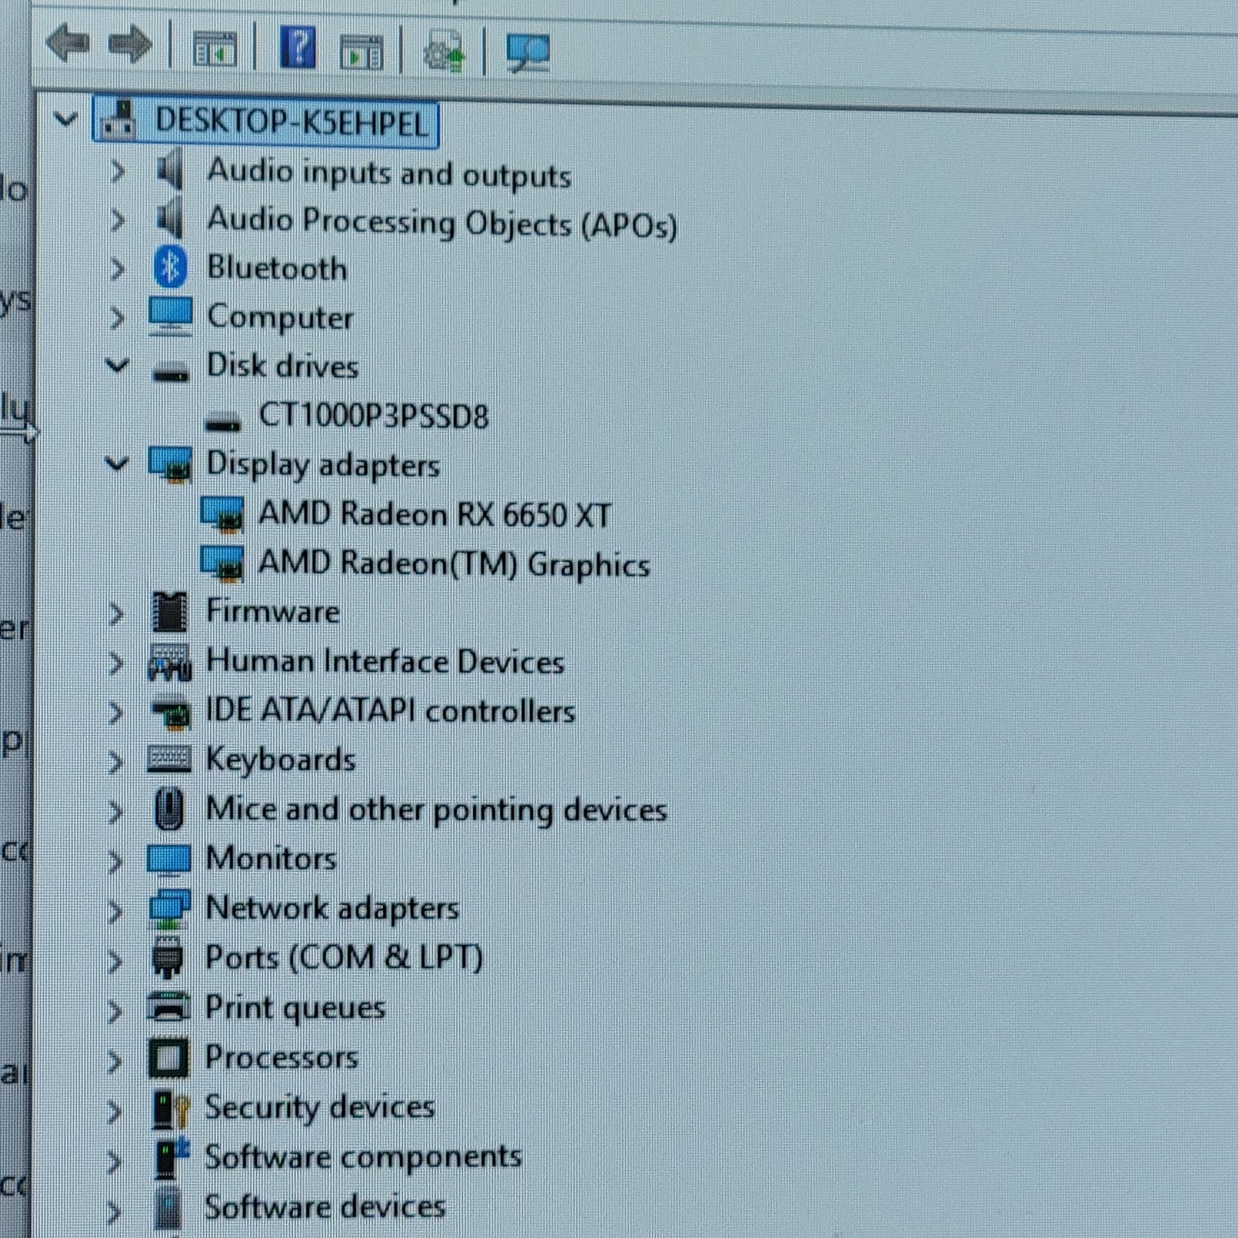This screenshot has width=1238, height=1238.
Task: Click the Ports (COM & LPT) plug icon
Action: click(x=168, y=958)
